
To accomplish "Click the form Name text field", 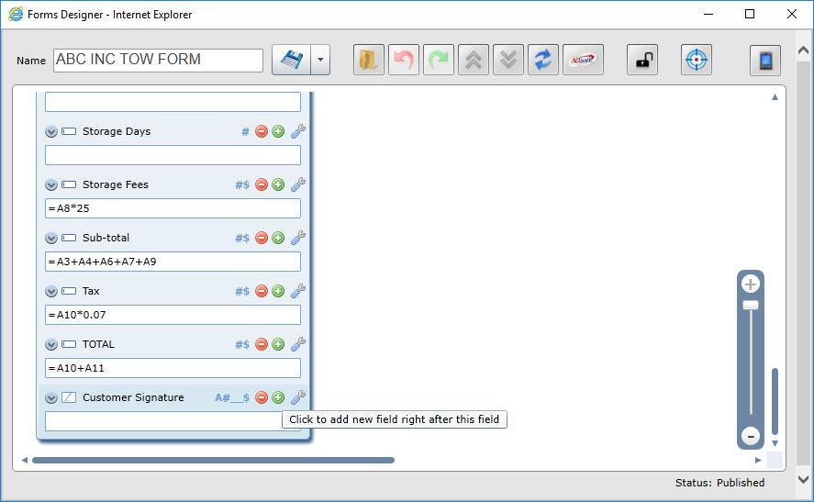I will pyautogui.click(x=158, y=60).
